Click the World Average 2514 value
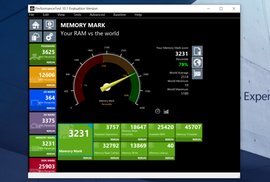The height and width of the screenshot is (182, 270). click(x=184, y=77)
